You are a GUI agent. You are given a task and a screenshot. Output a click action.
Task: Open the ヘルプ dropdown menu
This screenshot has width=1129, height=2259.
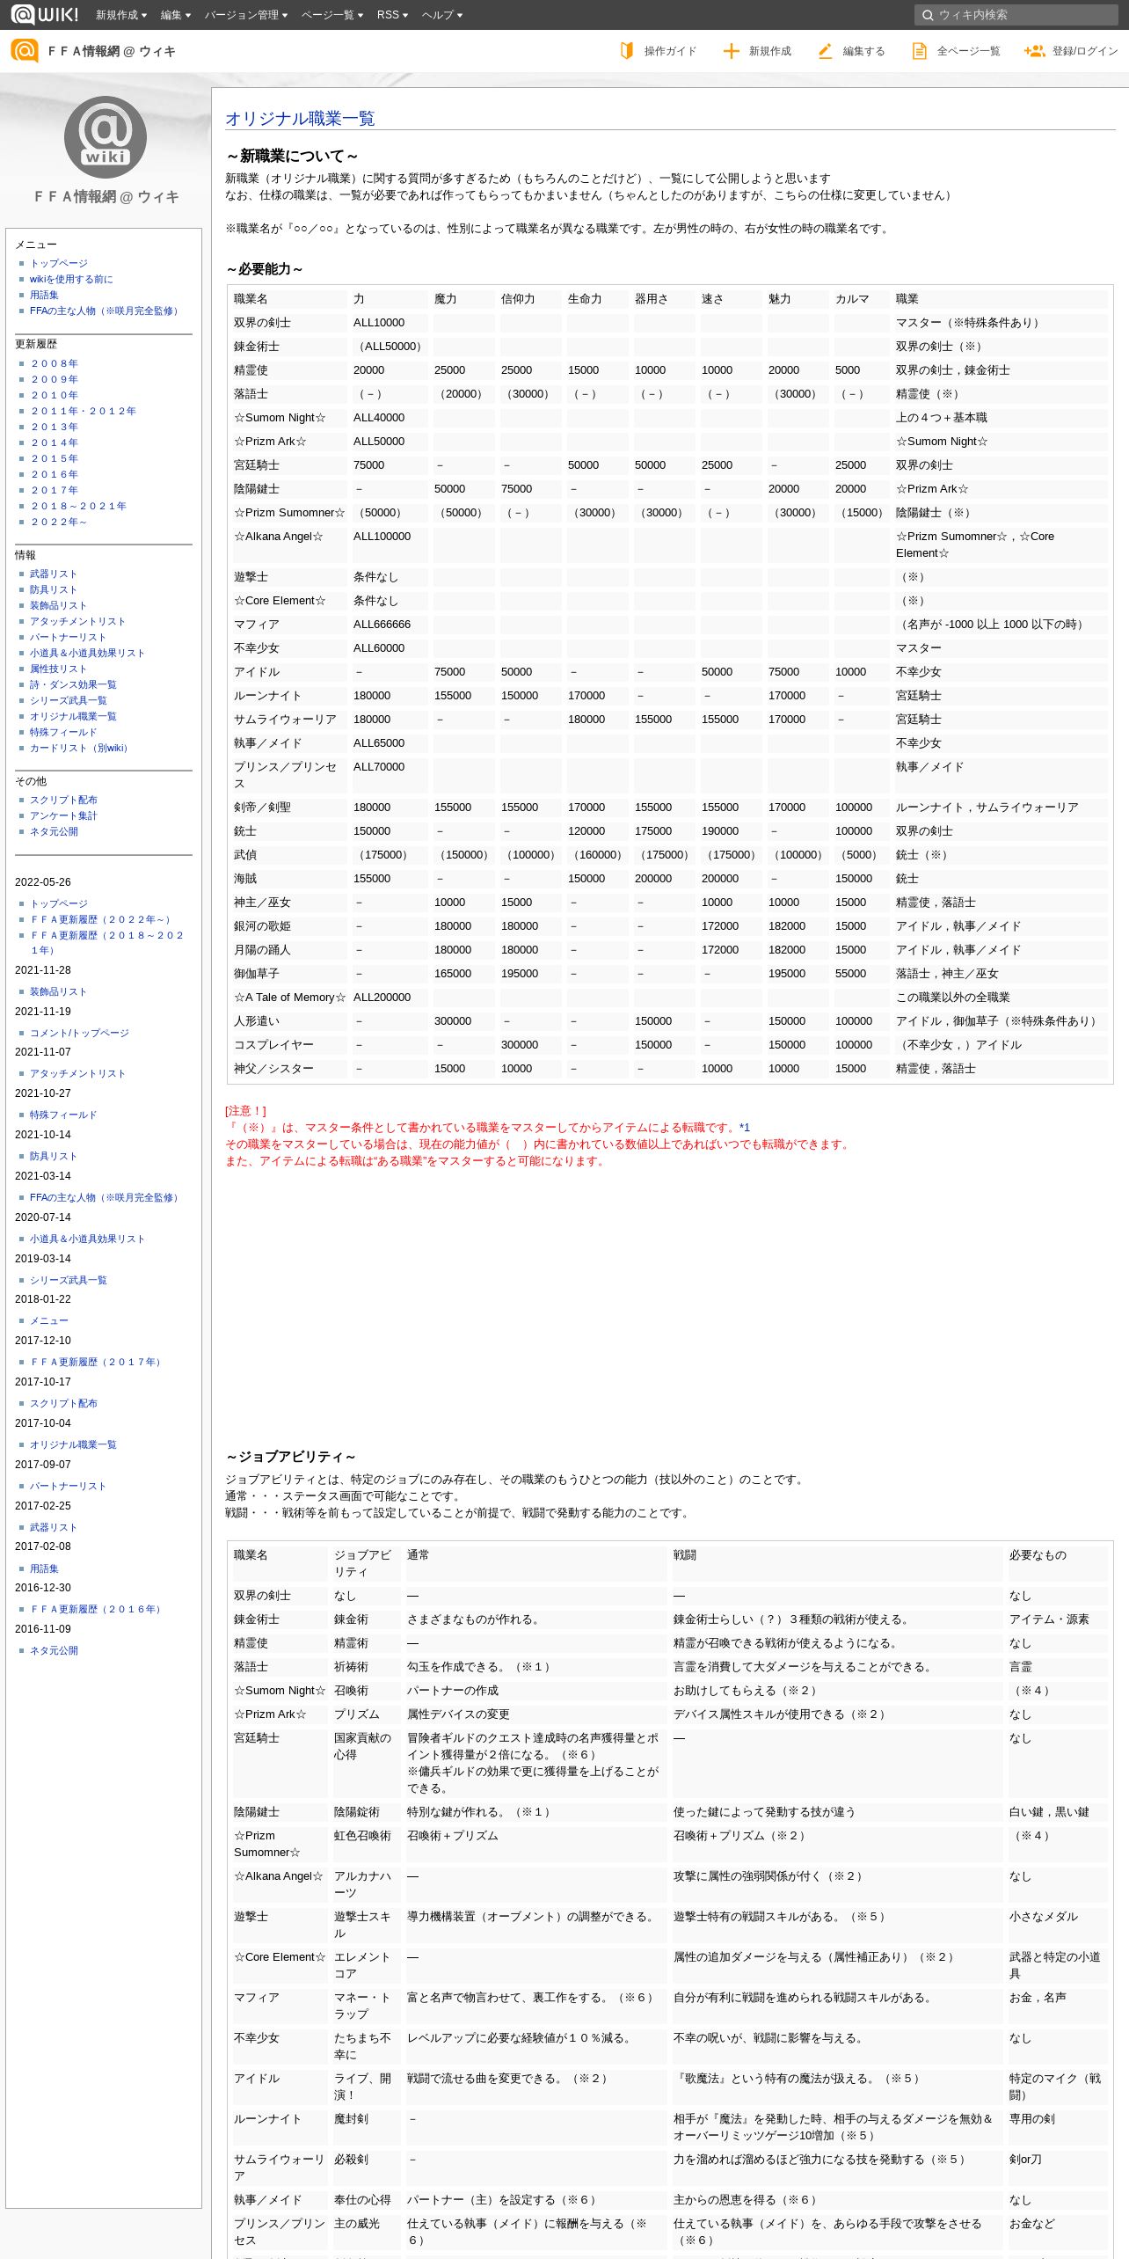[x=442, y=15]
